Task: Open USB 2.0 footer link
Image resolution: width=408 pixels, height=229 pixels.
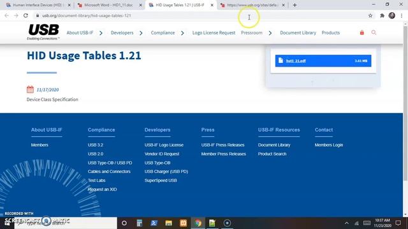Action: 96,154
